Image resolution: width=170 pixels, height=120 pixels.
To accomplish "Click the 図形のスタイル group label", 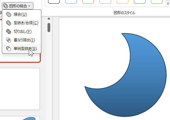I will 124,13.
